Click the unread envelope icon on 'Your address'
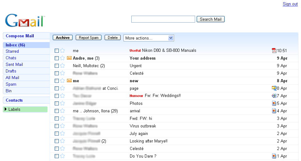The height and width of the screenshot is (161, 301). click(69, 58)
